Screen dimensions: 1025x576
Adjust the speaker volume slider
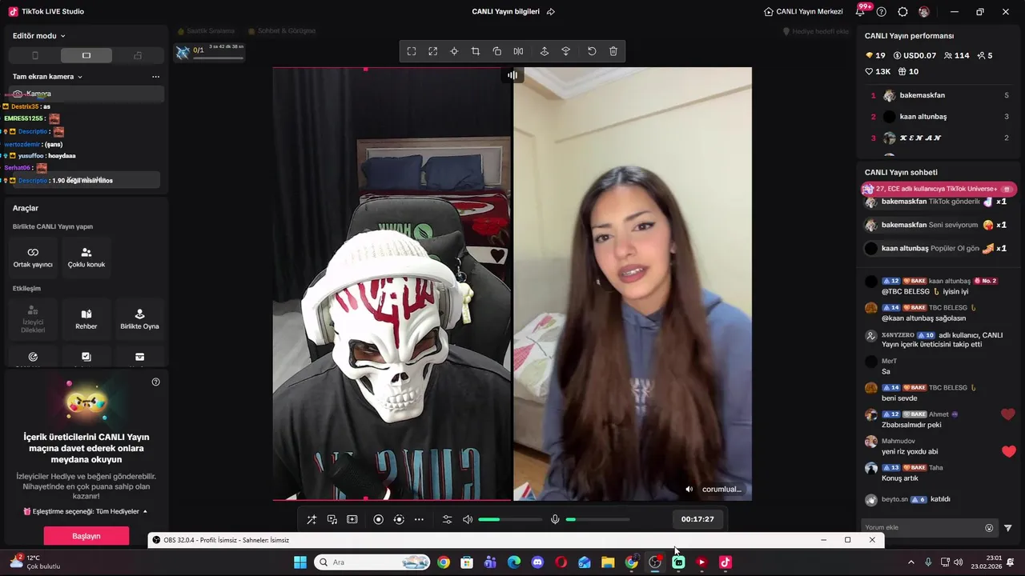(510, 519)
